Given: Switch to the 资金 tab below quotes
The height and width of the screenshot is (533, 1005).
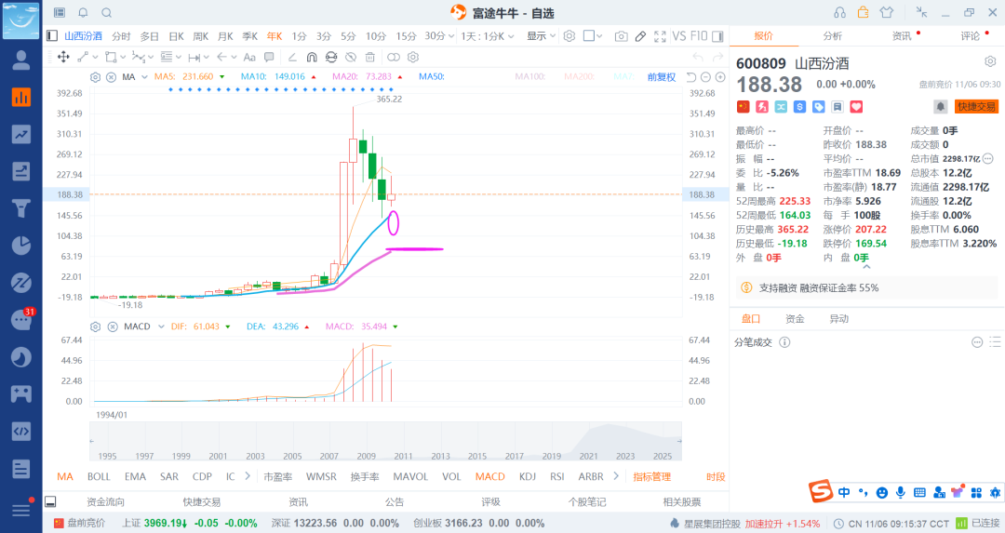Looking at the screenshot, I should (x=795, y=318).
